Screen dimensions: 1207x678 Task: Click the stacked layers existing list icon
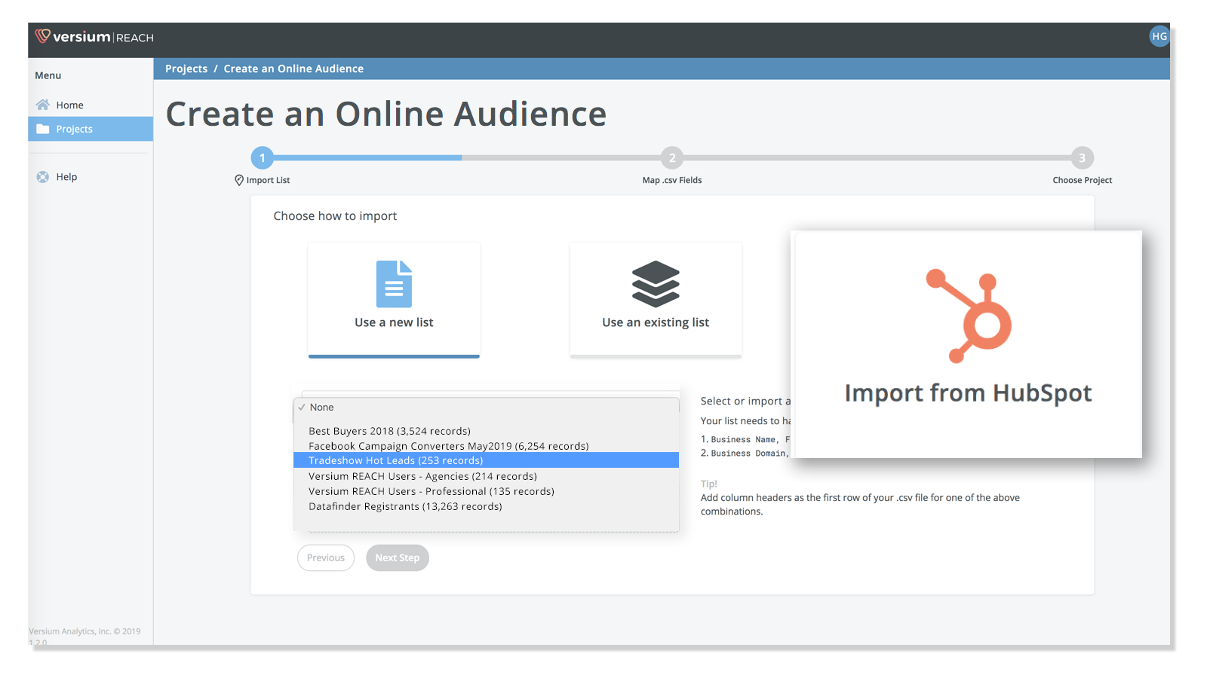(x=656, y=284)
